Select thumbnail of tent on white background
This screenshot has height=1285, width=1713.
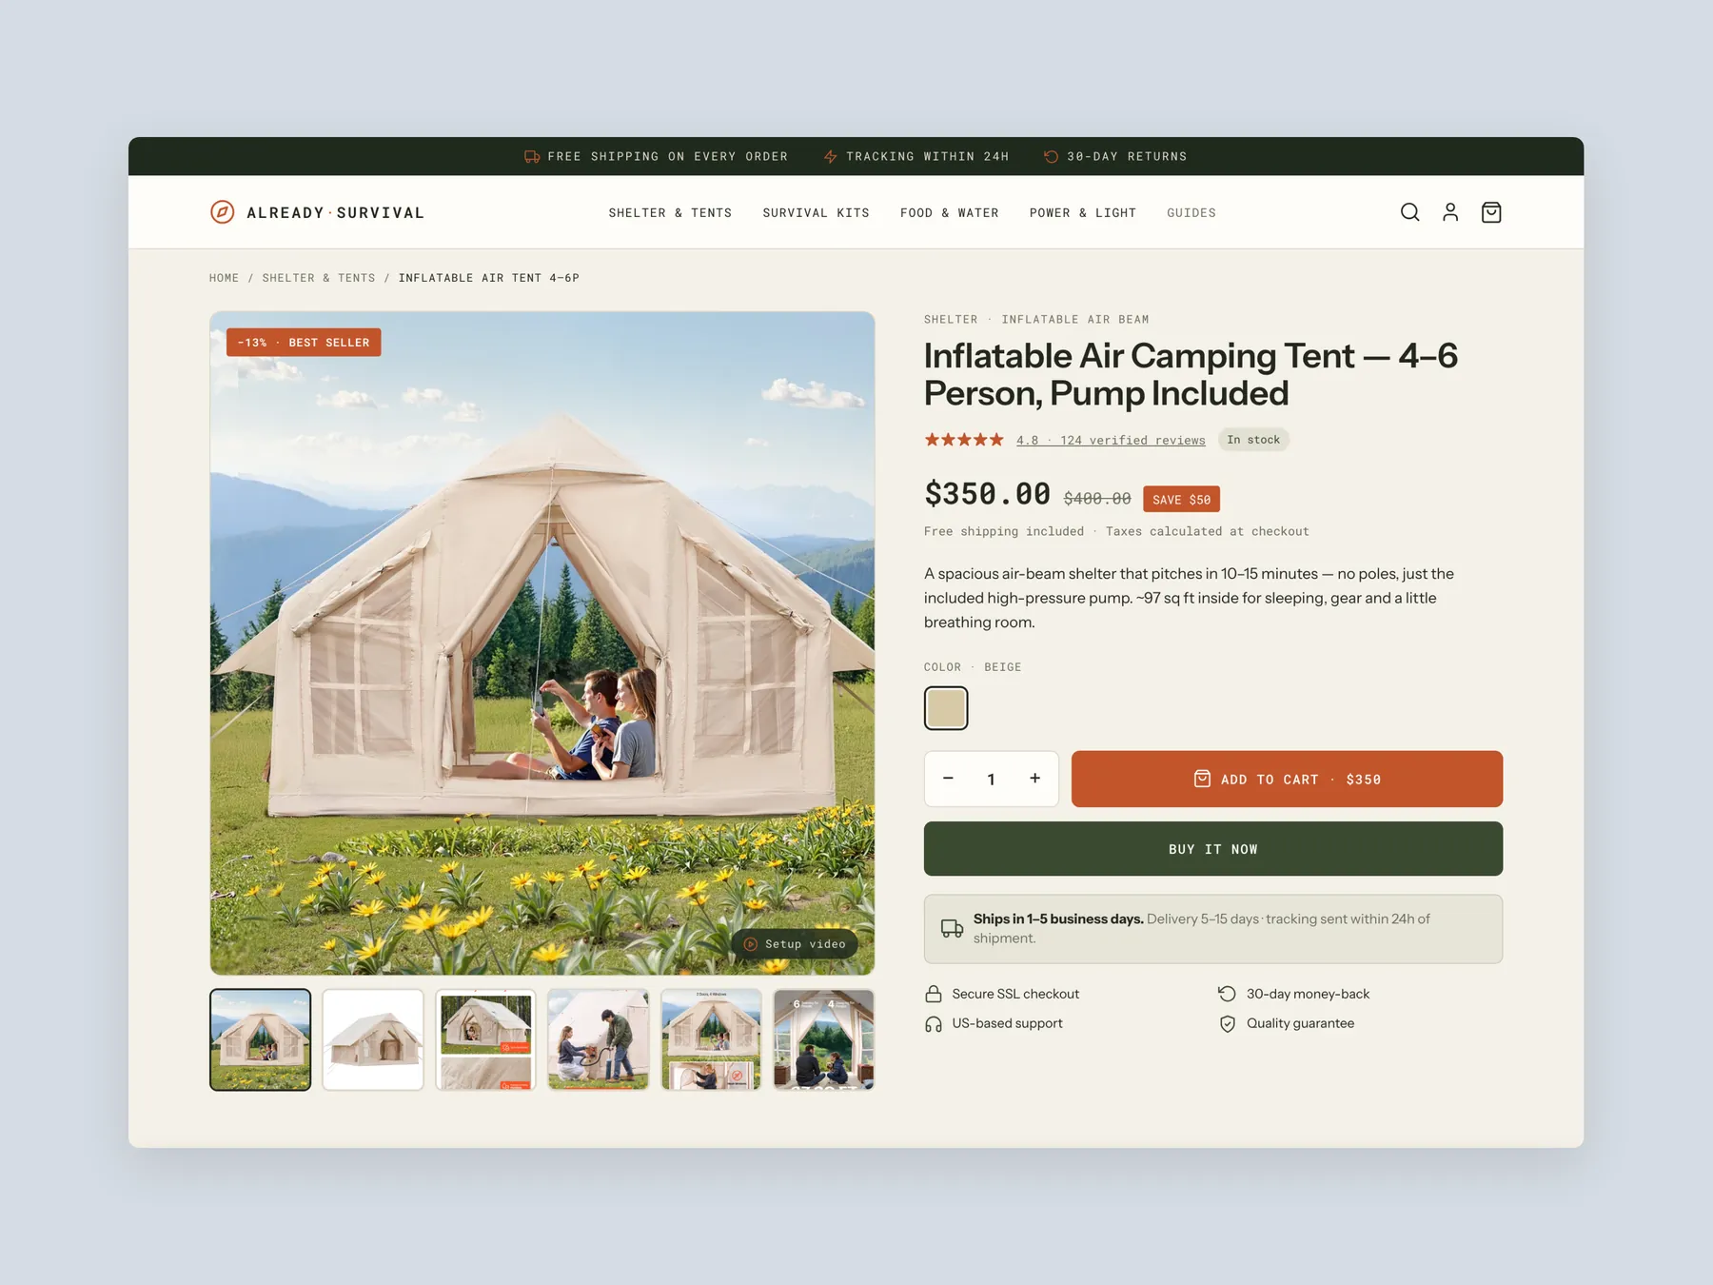tap(373, 1039)
